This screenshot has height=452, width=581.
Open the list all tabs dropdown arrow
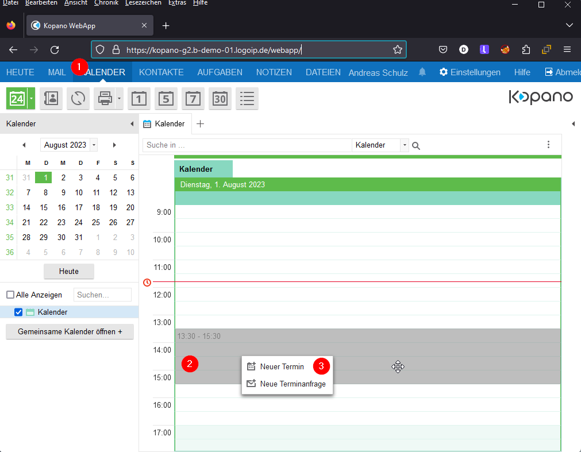click(x=569, y=25)
